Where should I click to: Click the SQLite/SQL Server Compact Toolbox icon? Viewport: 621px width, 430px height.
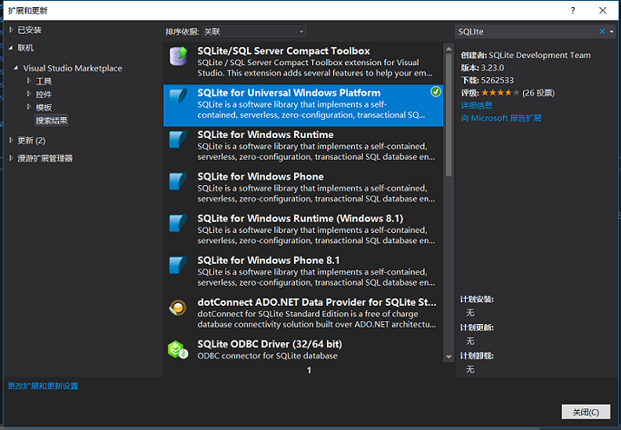(178, 56)
